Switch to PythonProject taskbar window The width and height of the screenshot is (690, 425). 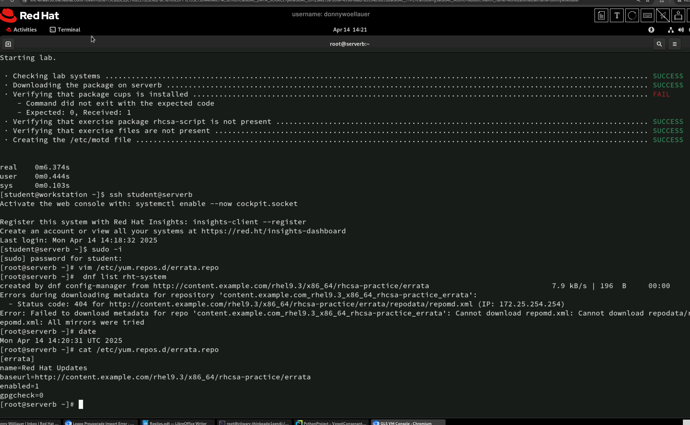331,423
